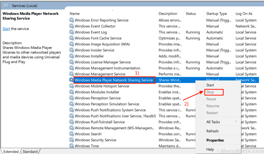Screen dimensions: 264x154
Task: Click the gear icon for Windows Error Reporting Service
Action: (71, 20)
